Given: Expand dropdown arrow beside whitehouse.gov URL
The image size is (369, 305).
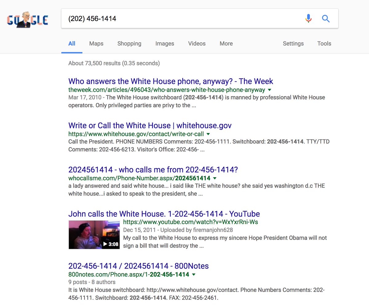Looking at the screenshot, I should point(208,134).
